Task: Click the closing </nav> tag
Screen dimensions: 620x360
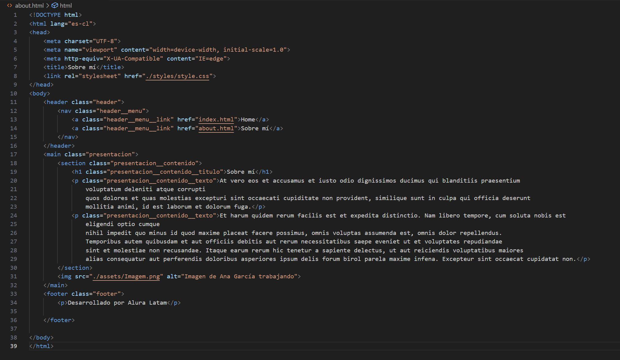Action: point(68,137)
